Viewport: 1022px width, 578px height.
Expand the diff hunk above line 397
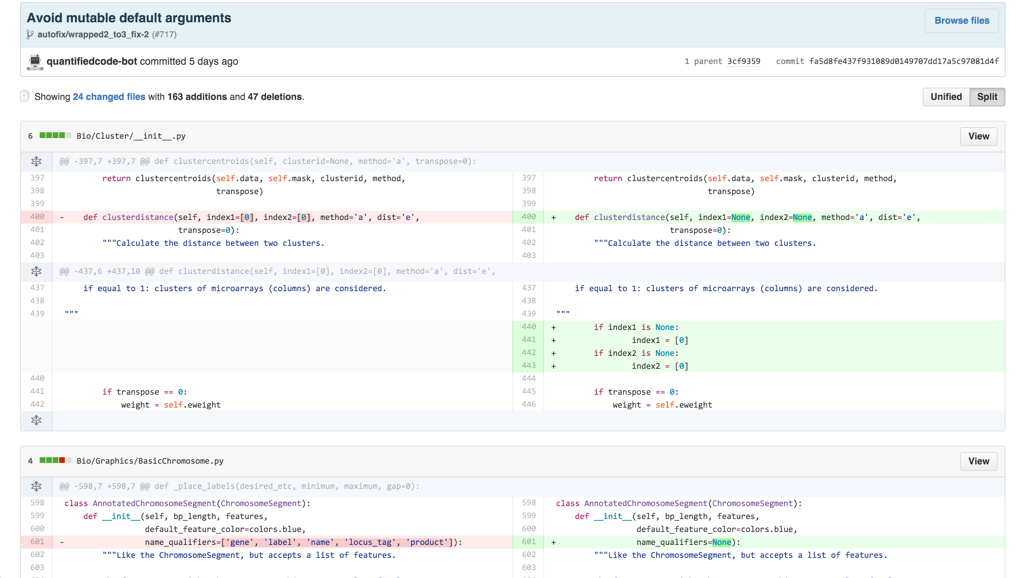[x=36, y=161]
